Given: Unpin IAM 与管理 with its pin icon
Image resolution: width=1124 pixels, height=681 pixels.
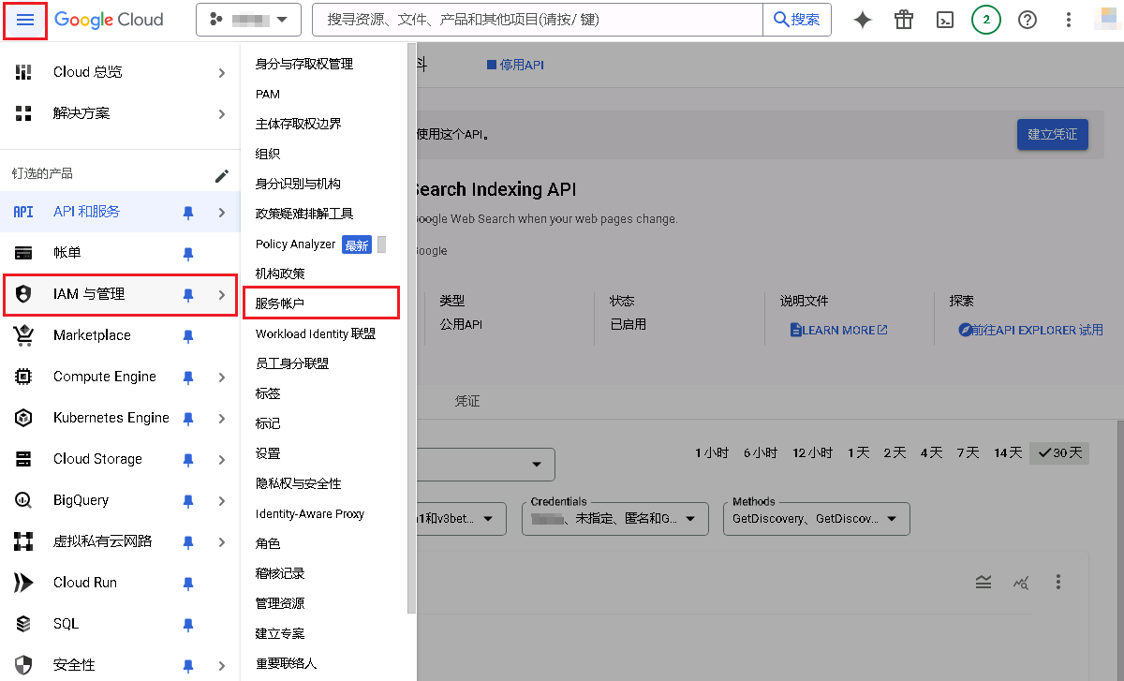Looking at the screenshot, I should 188,295.
